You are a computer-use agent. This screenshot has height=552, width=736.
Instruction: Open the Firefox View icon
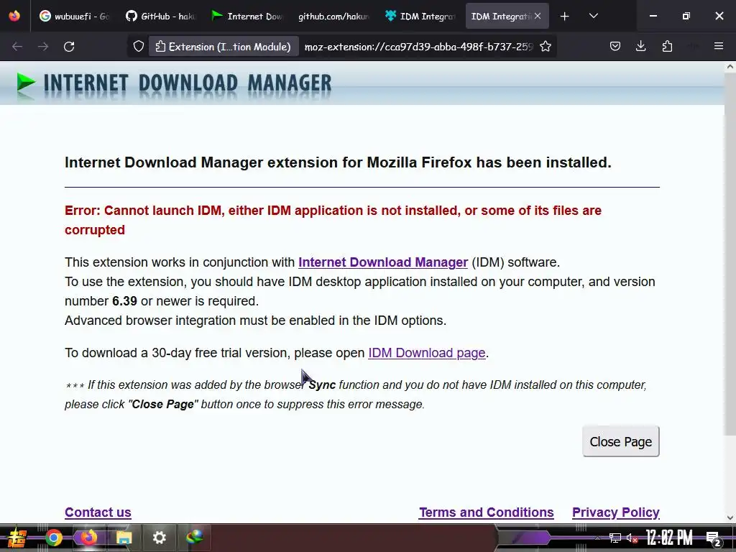click(14, 16)
